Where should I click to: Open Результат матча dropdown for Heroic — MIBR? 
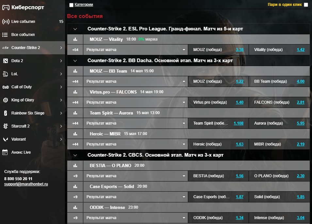tap(136, 144)
